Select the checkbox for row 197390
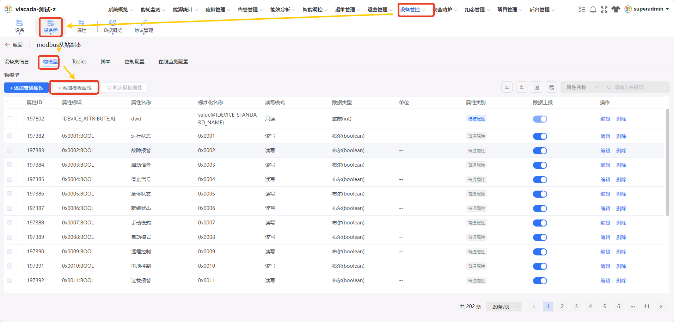Screen dimensions: 674x322 click(x=10, y=252)
